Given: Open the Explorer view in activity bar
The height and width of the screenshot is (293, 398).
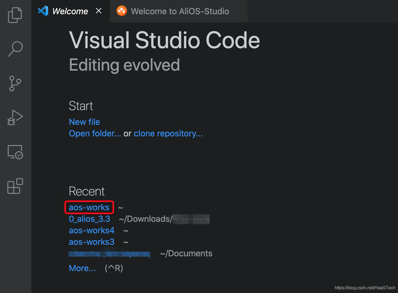Looking at the screenshot, I should (x=15, y=15).
